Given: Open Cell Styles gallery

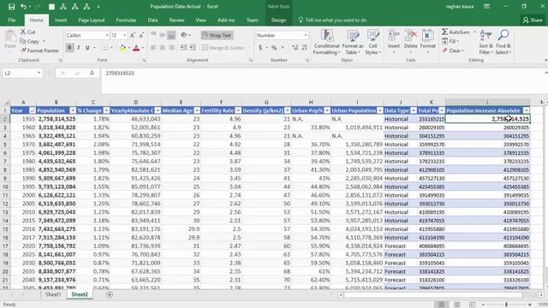Looking at the screenshot, I should click(373, 42).
